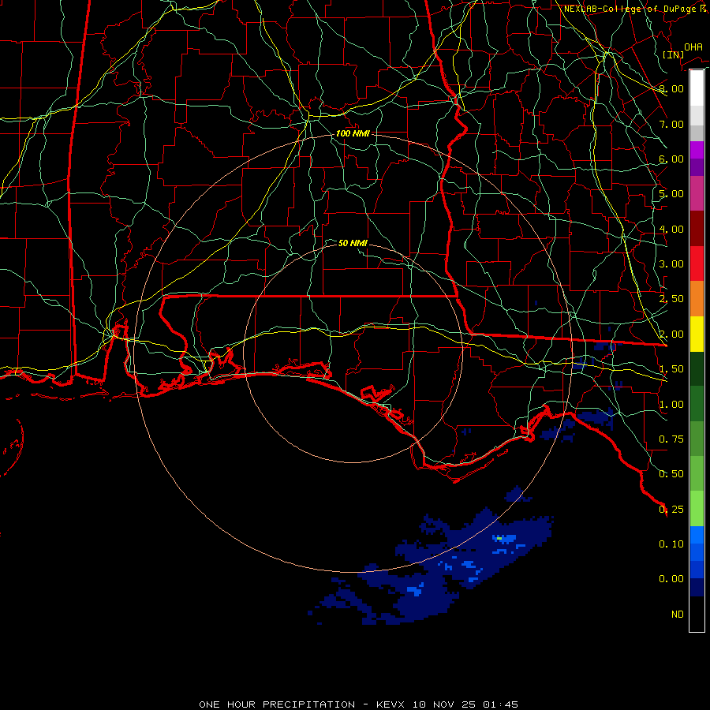Click the ONE HOUR PRECIPITATION KEVX footer caption
Viewport: 710px width, 710px height.
(359, 704)
